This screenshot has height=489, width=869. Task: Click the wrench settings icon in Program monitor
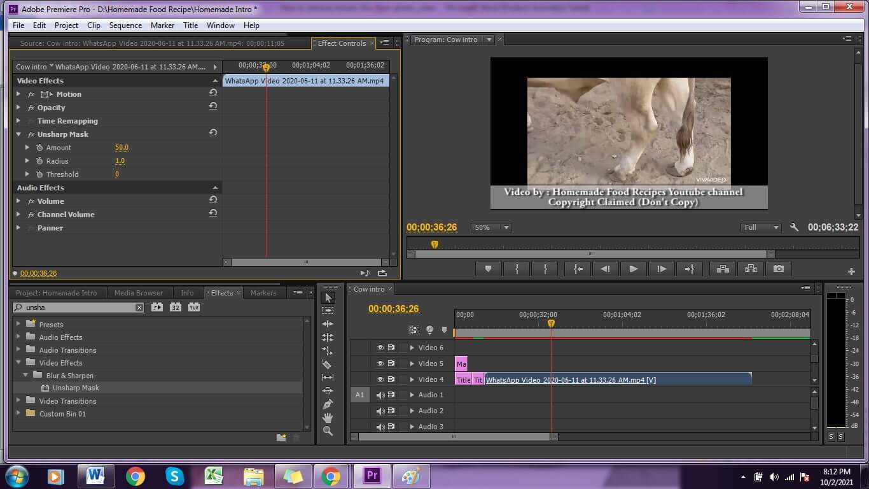tap(794, 227)
